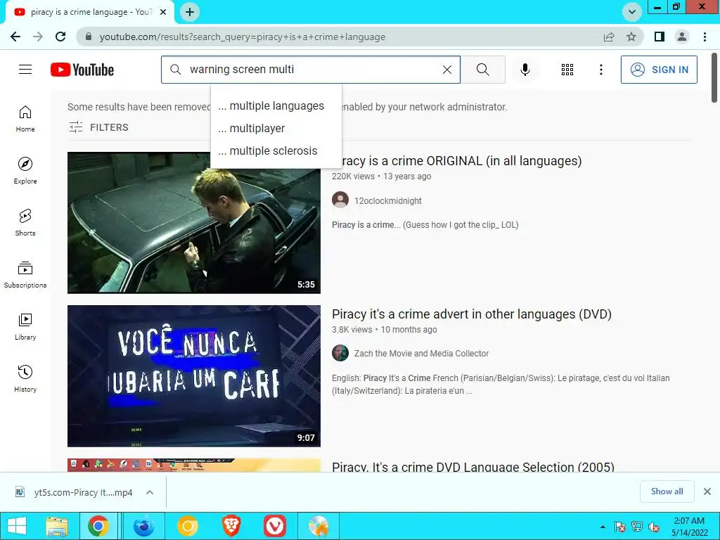The image size is (720, 540).
Task: Reload the page
Action: click(x=60, y=37)
